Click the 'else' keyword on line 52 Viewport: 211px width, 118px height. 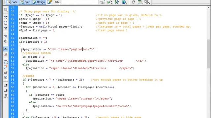26,65
